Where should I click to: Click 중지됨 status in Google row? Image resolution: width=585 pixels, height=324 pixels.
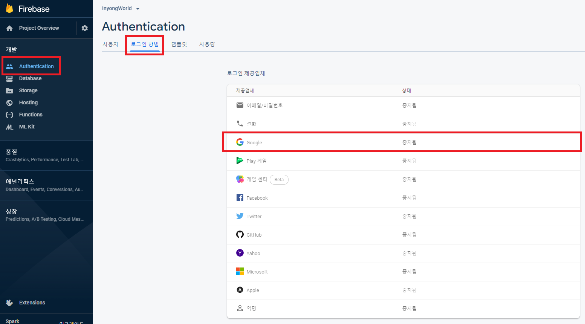pyautogui.click(x=409, y=142)
